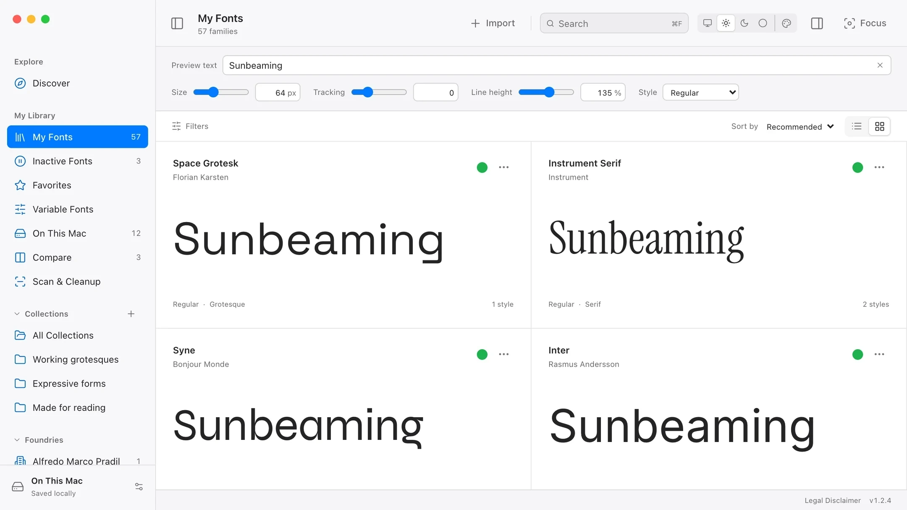Open the Legal Disclaimer link

pyautogui.click(x=832, y=500)
